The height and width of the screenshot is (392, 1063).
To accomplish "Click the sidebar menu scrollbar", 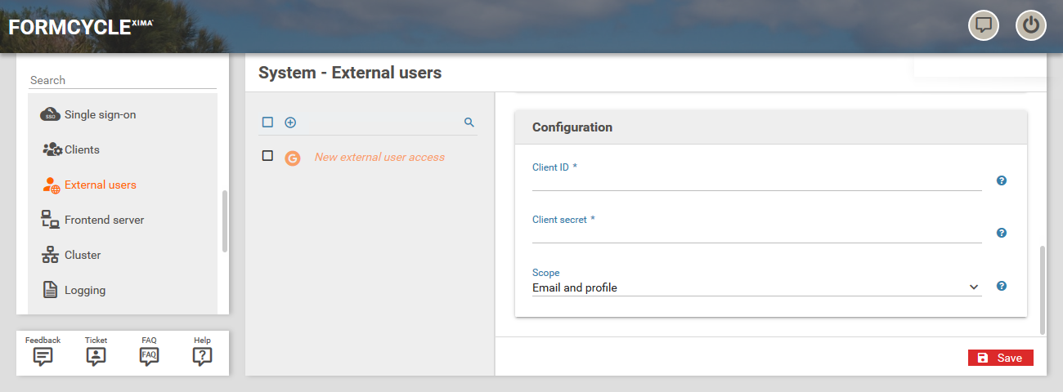I will click(225, 222).
